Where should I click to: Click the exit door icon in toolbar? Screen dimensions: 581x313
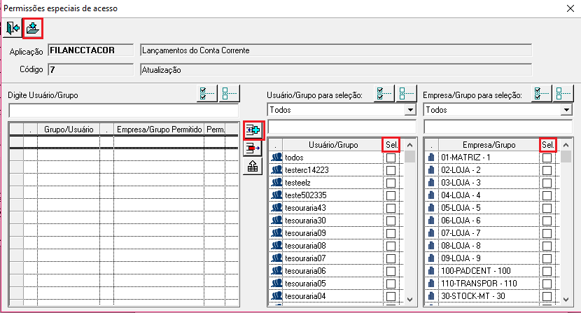coord(12,28)
